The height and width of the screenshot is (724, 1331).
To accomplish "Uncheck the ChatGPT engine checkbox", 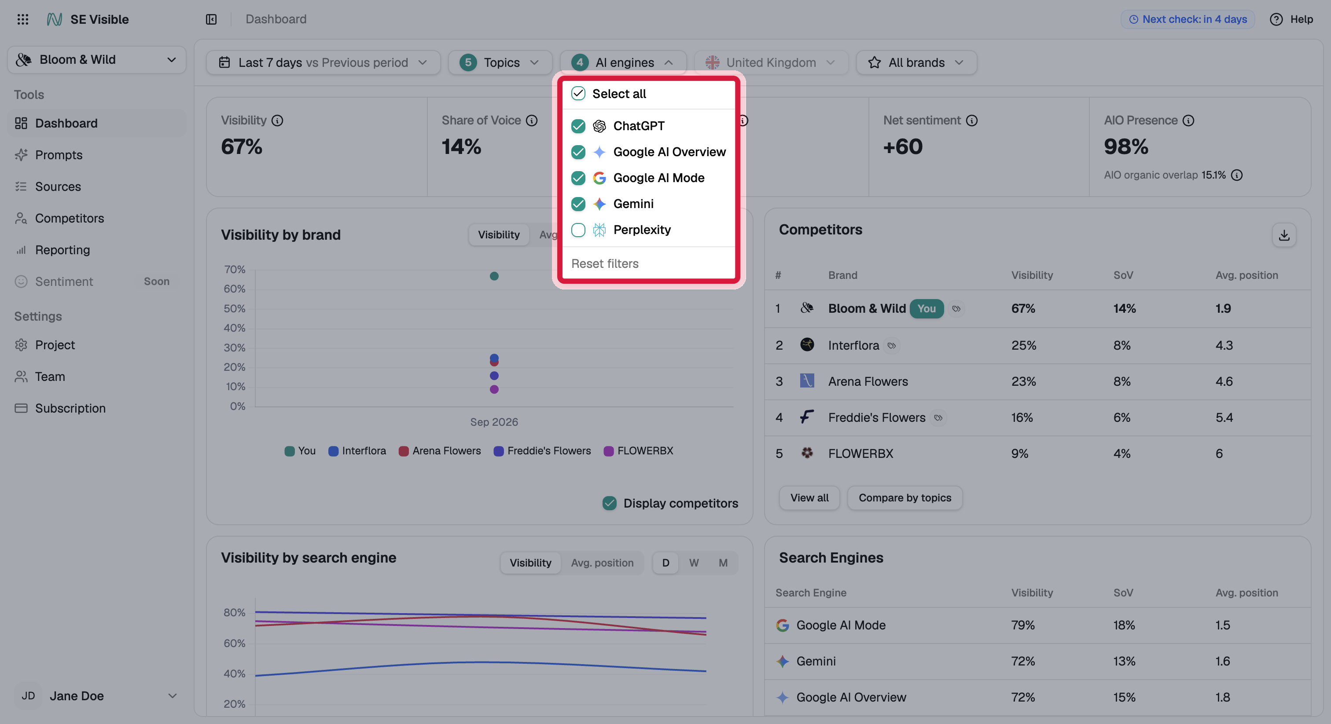I will (578, 126).
